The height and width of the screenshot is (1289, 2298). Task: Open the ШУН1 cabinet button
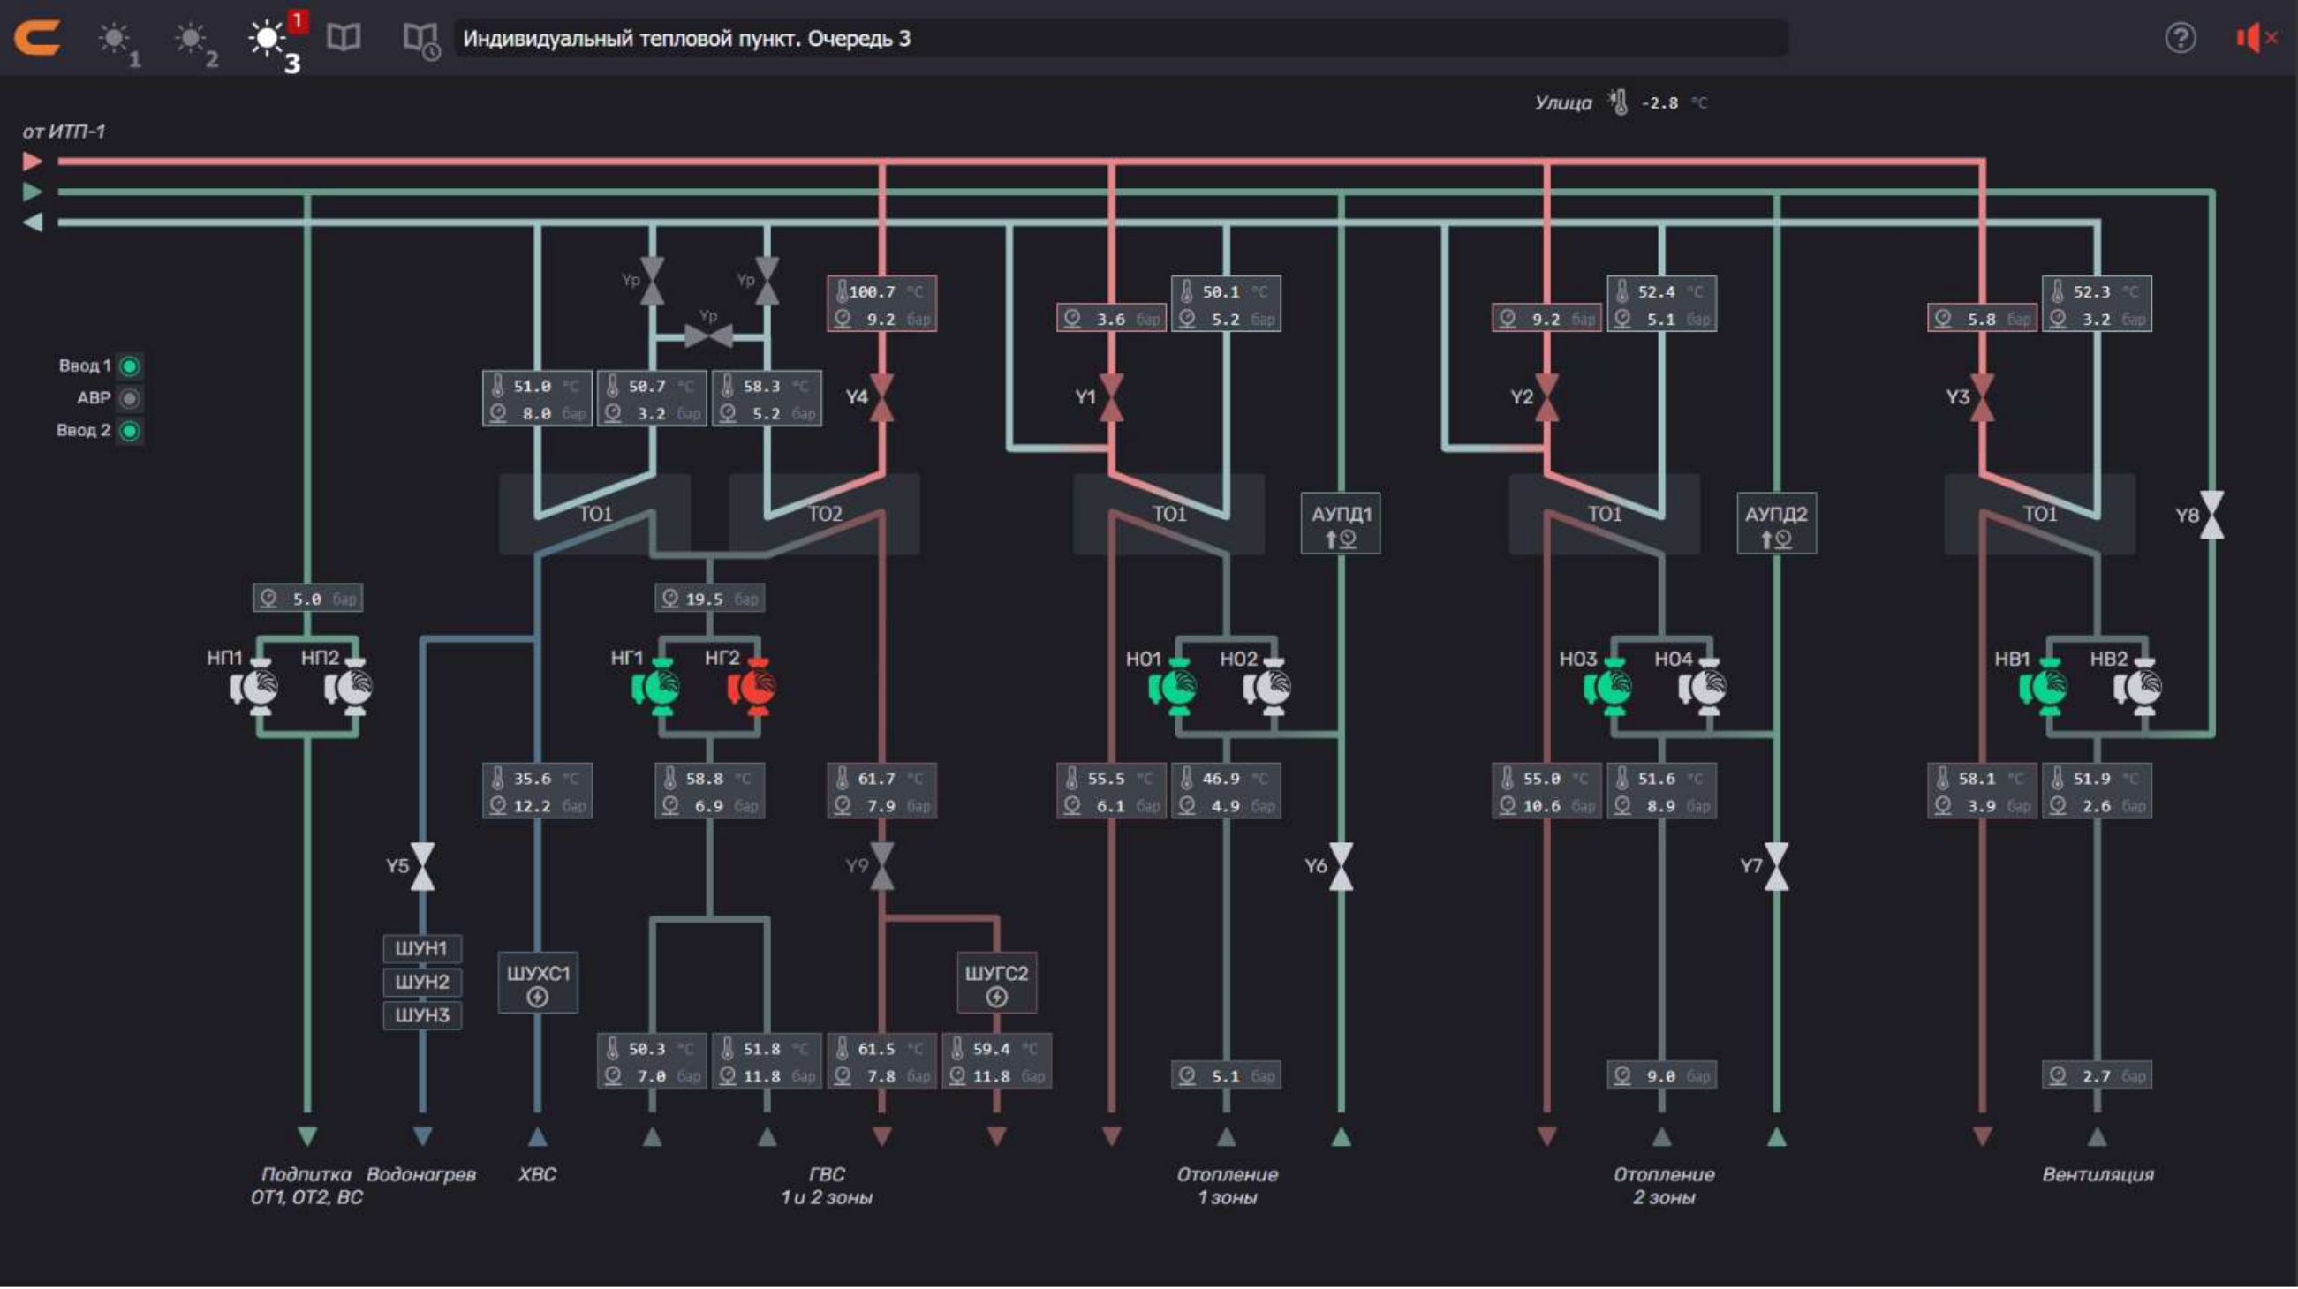422,948
